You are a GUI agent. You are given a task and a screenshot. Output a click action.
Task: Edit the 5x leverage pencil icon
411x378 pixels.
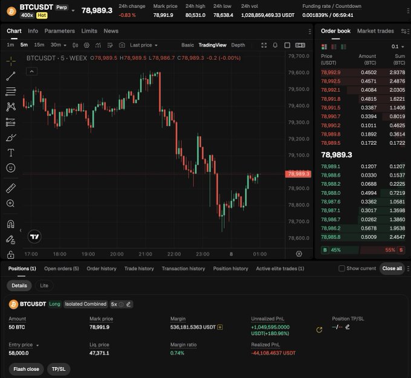128,304
